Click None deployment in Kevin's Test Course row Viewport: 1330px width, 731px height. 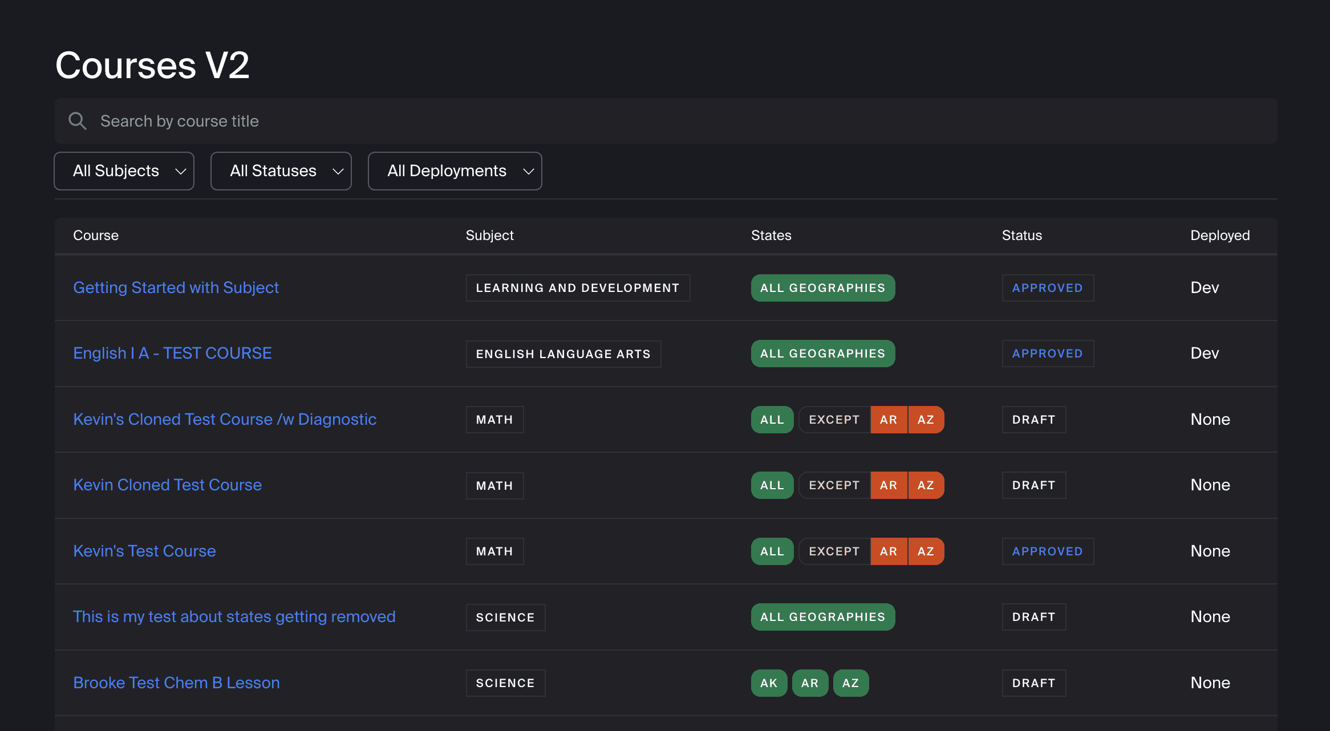point(1210,551)
